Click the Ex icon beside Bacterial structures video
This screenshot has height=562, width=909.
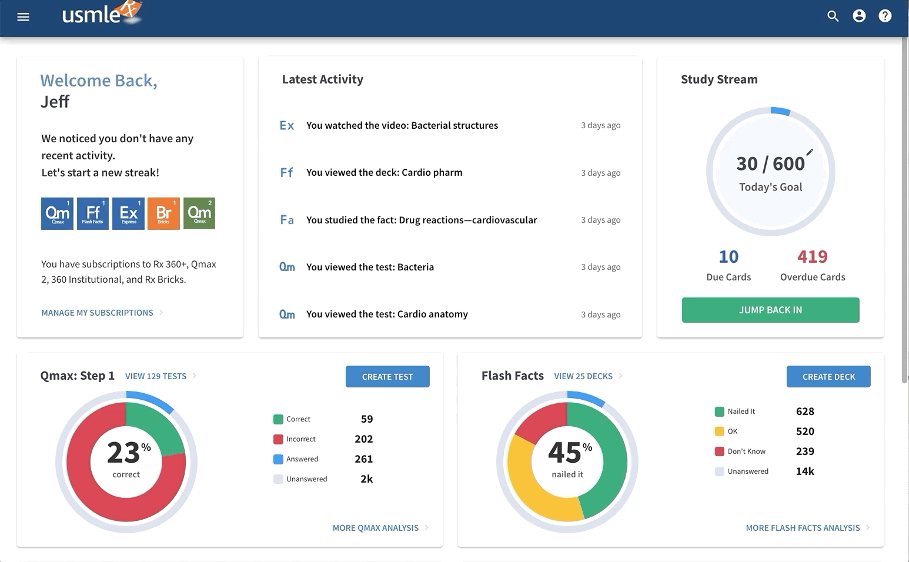pyautogui.click(x=286, y=125)
